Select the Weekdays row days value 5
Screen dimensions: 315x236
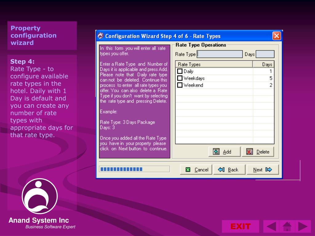tap(271, 78)
